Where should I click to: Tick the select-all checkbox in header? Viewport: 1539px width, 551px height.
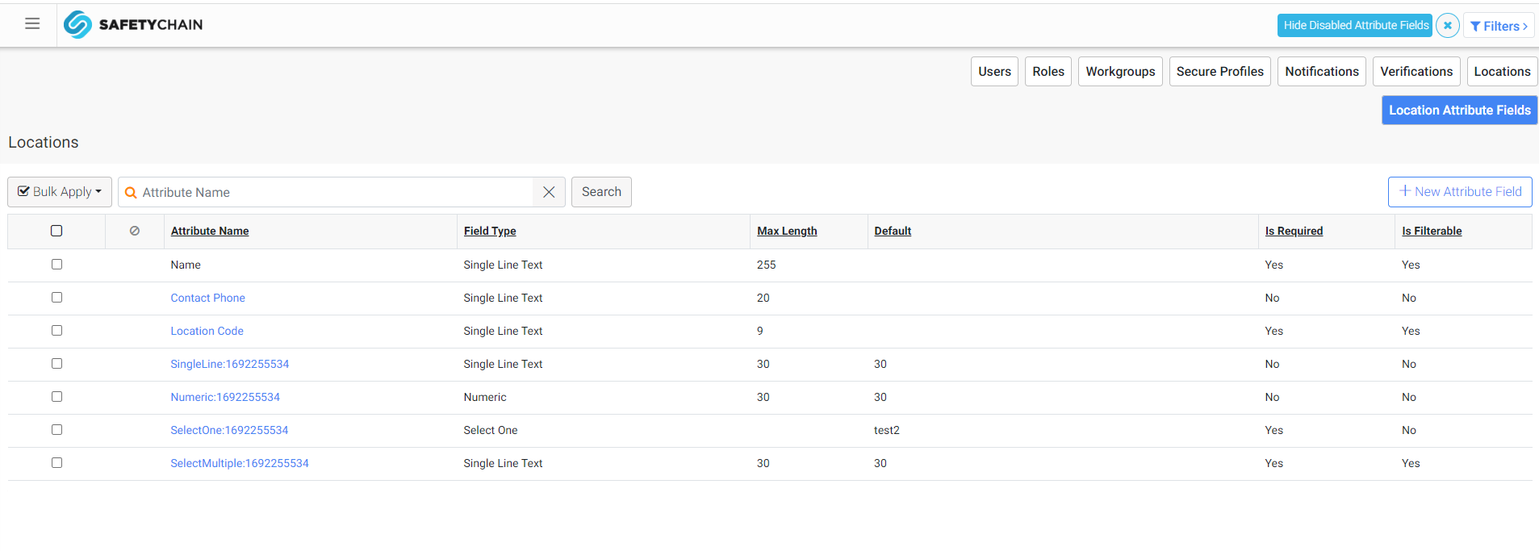pos(56,231)
